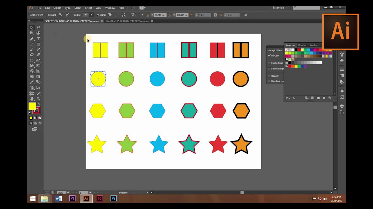The height and width of the screenshot is (209, 373).
Task: Select the Rectangle tool
Action: tap(38, 44)
